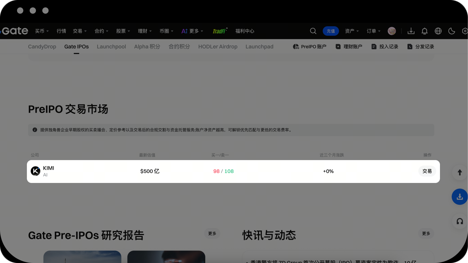Toggle dark mode with the moon icon

(451, 31)
